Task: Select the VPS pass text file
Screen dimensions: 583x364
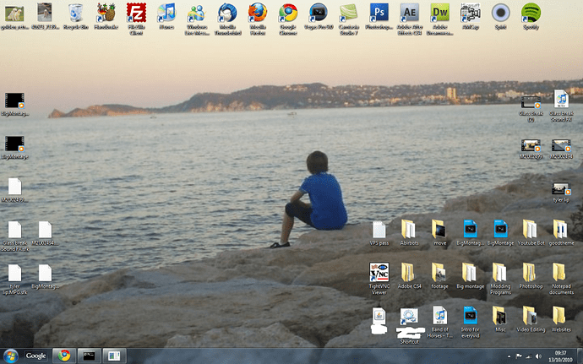Action: click(x=379, y=230)
